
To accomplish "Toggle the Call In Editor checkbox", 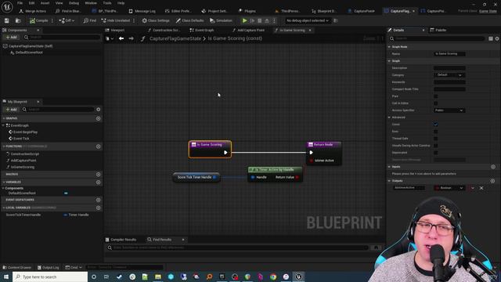I will [x=436, y=103].
